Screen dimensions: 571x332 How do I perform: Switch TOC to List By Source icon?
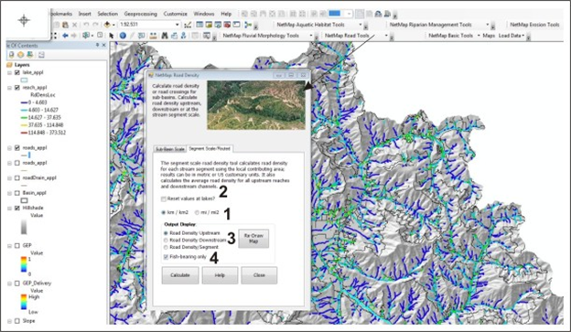click(21, 55)
